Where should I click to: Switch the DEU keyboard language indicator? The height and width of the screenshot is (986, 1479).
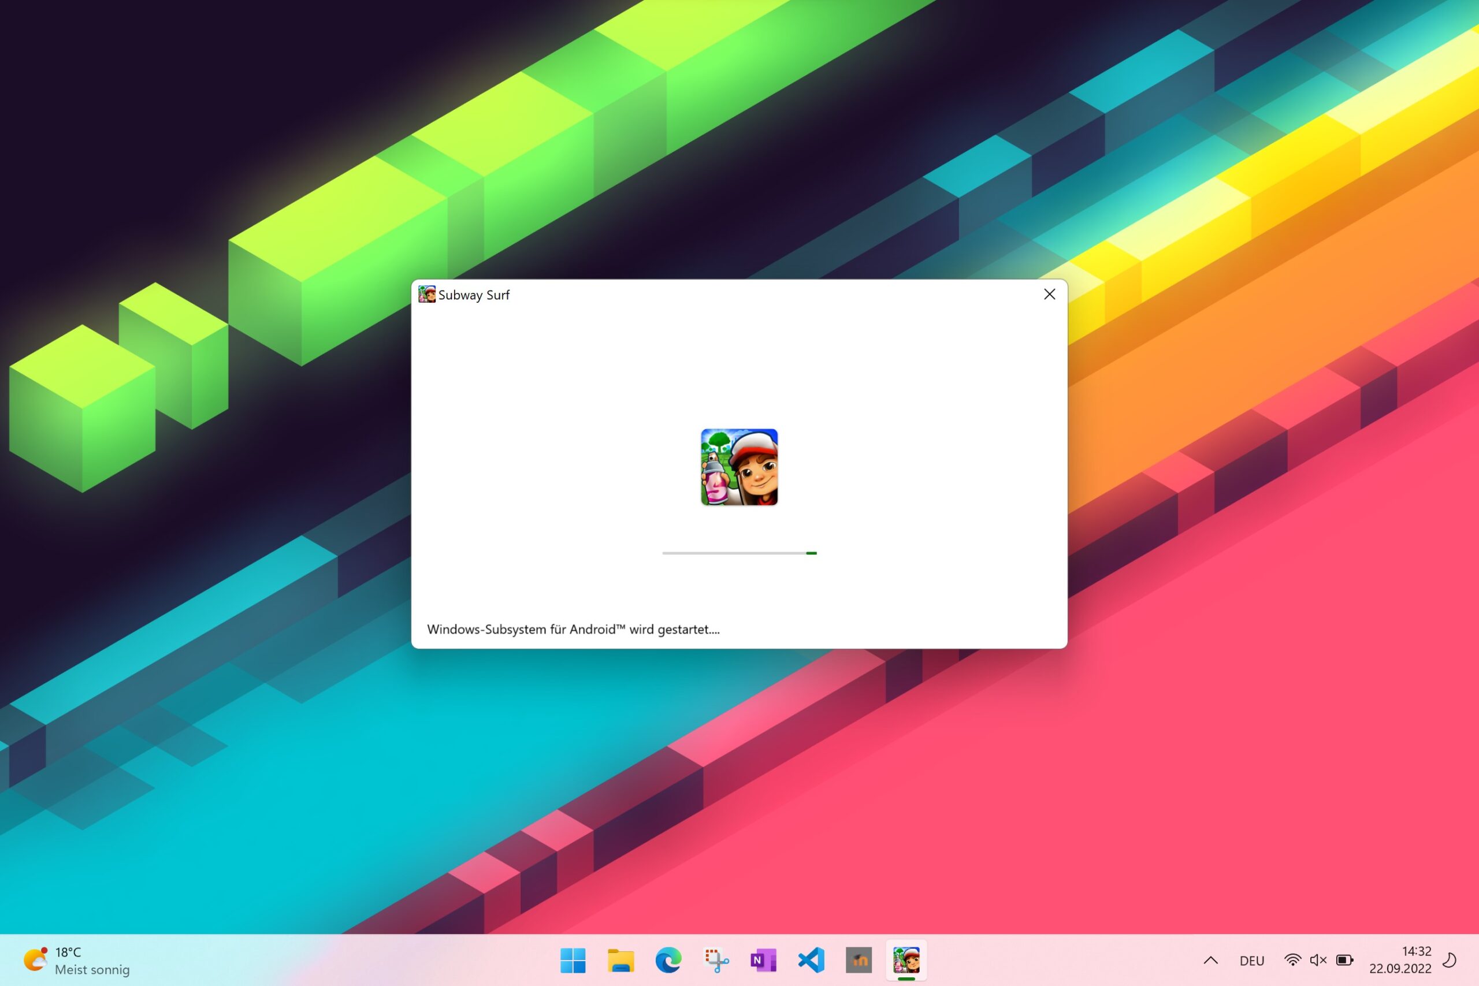click(x=1251, y=961)
